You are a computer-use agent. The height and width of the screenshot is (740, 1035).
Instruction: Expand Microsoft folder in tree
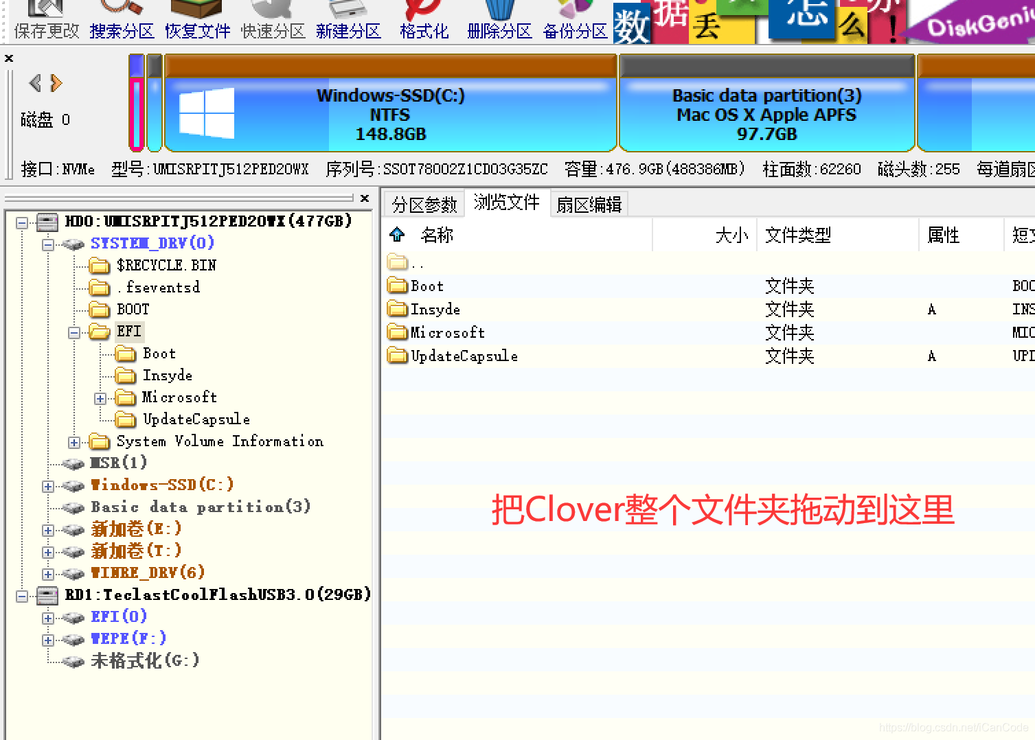pos(100,399)
